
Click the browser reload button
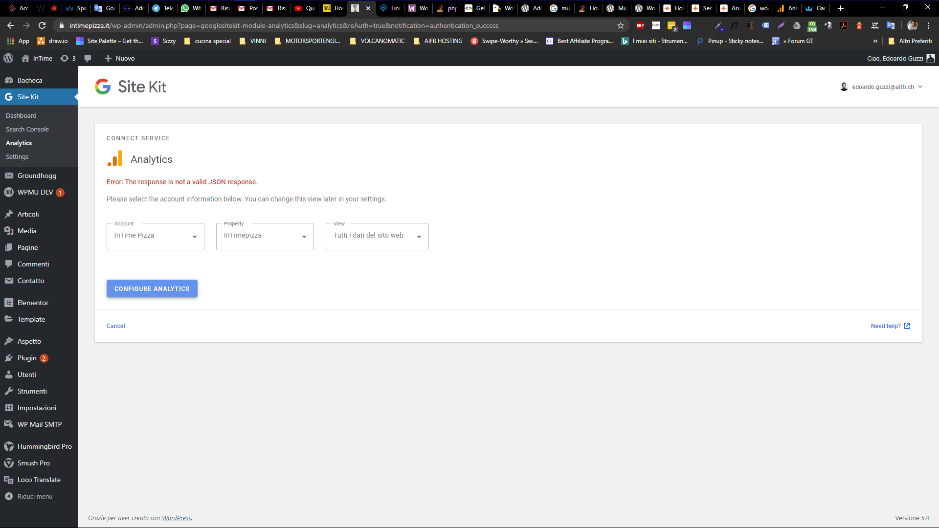42,25
